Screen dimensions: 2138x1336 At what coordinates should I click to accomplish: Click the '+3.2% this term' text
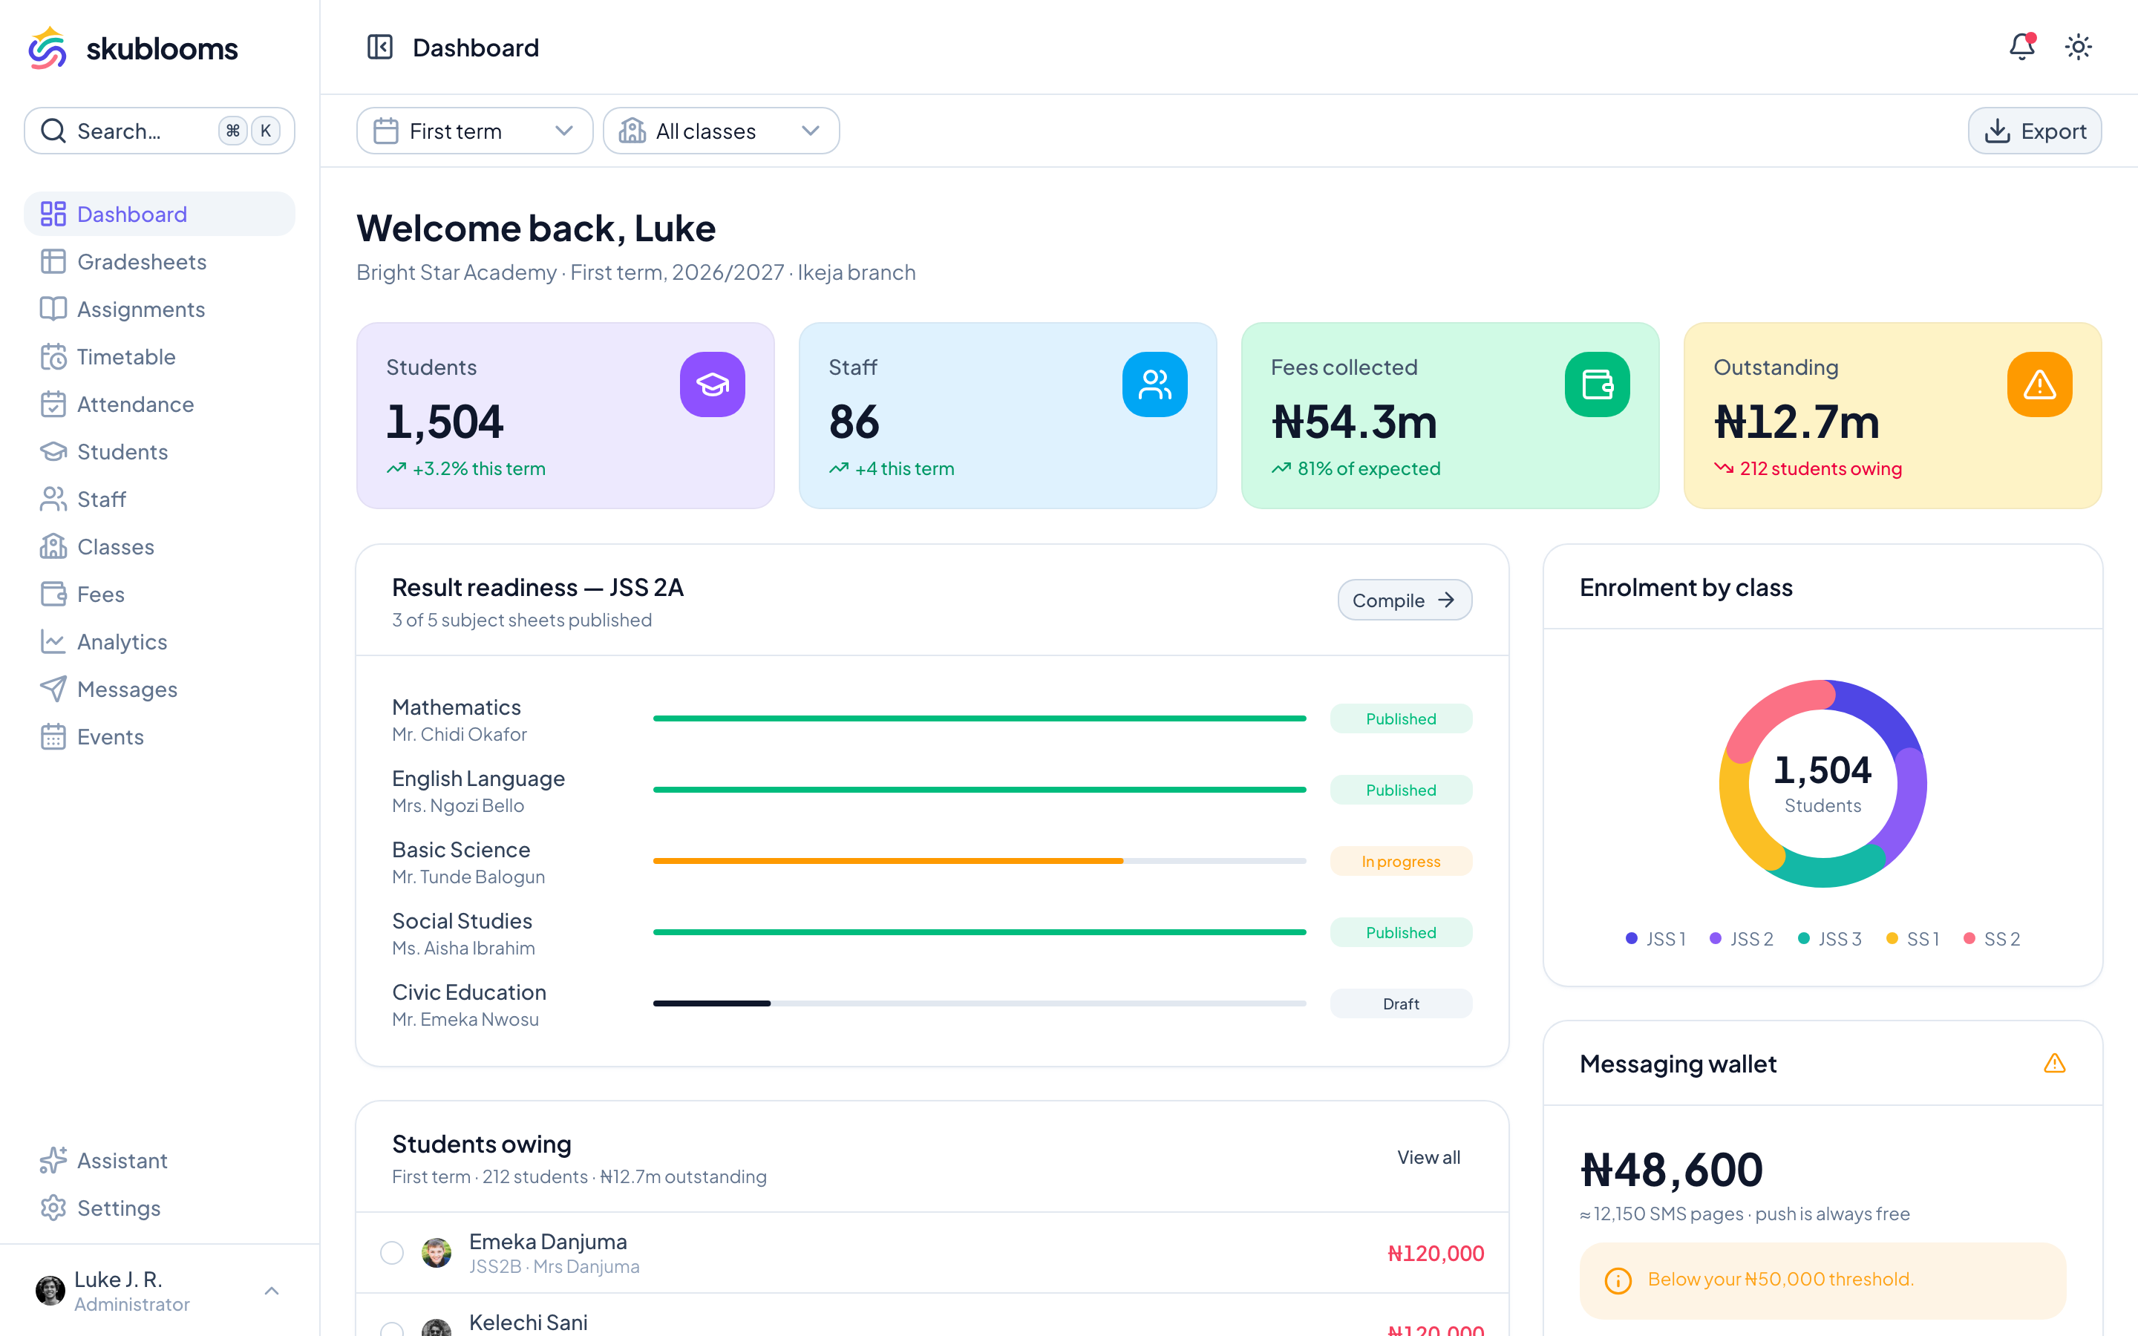[x=479, y=468]
